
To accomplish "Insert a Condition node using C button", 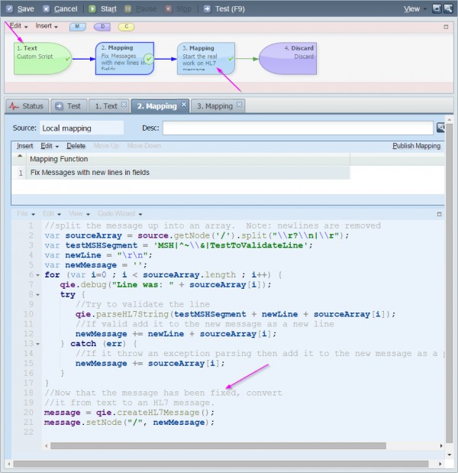I will [126, 27].
